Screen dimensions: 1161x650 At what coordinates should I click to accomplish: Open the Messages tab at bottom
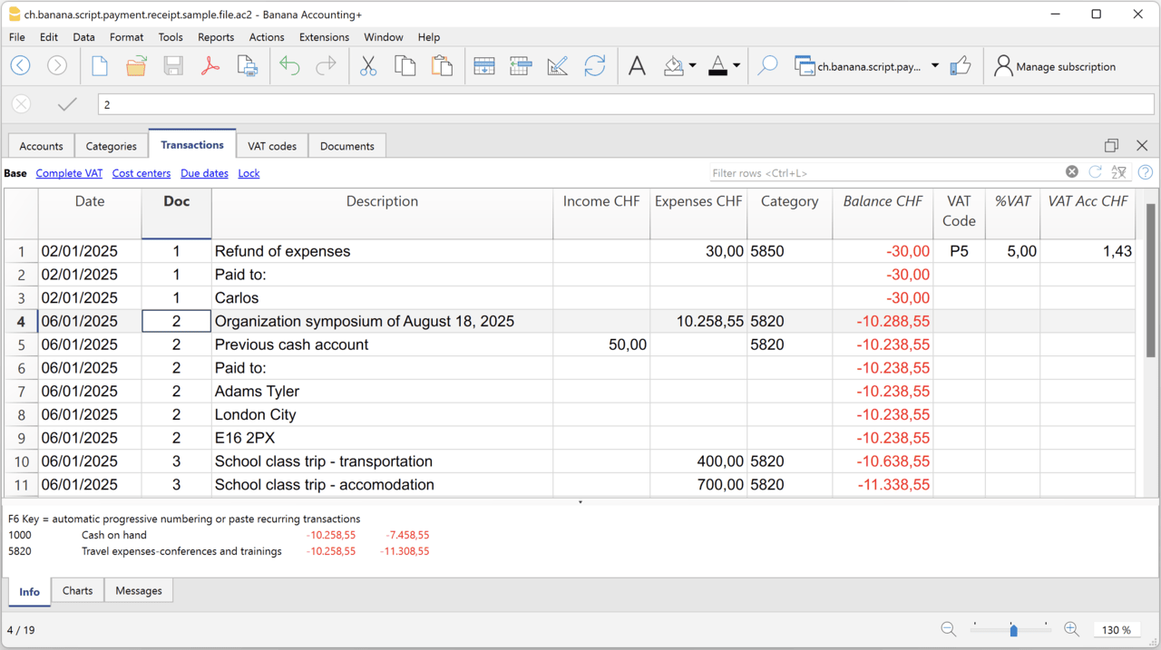[139, 590]
